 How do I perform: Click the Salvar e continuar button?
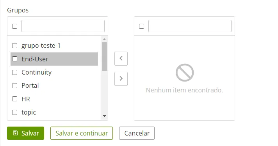pos(82,133)
